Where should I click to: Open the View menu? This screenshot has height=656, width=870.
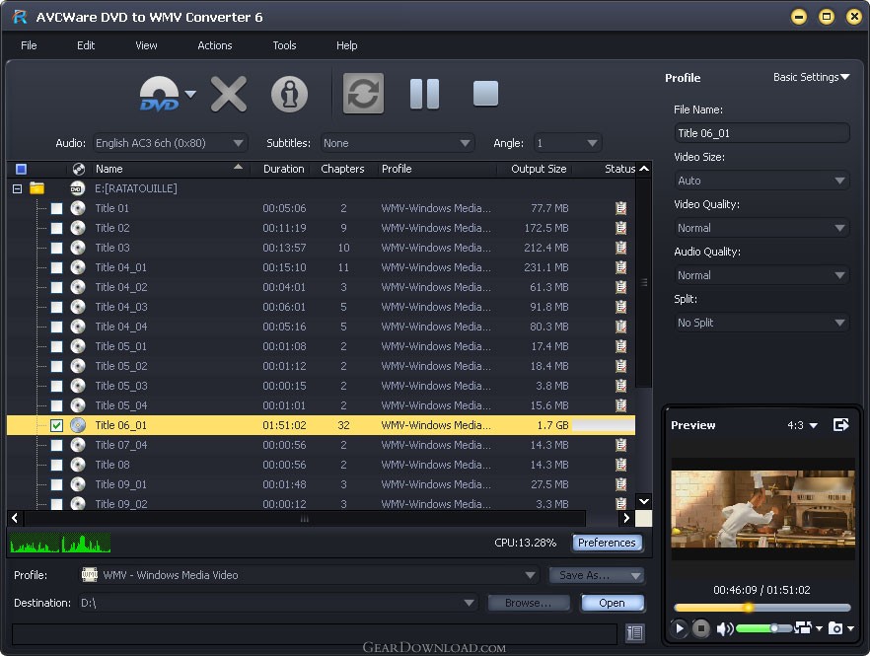(x=146, y=45)
